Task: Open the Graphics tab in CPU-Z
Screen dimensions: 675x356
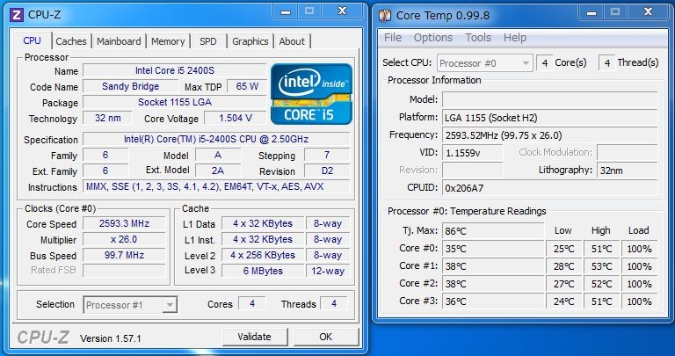Action: coord(250,41)
